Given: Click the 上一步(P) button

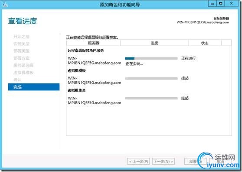Looking at the screenshot, I should pyautogui.click(x=138, y=161).
